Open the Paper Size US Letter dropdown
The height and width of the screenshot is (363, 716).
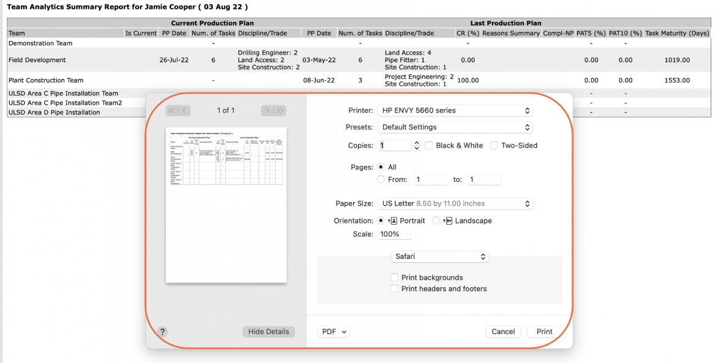pos(455,204)
